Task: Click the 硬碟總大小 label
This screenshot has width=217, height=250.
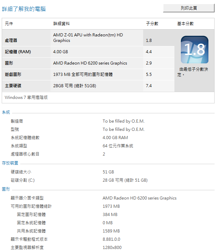Action: 21,172
